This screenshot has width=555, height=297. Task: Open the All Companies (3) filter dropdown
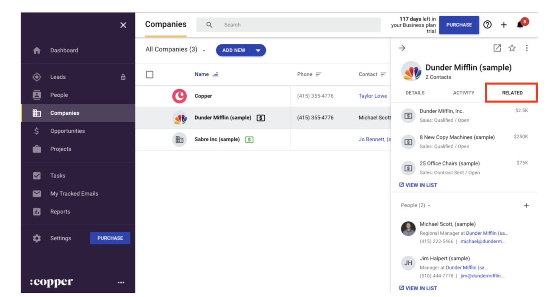point(175,50)
